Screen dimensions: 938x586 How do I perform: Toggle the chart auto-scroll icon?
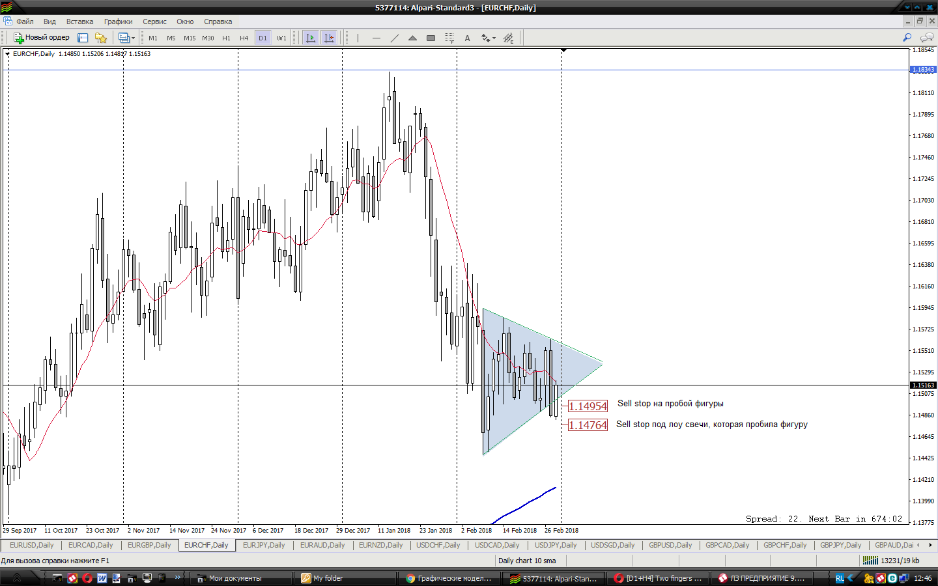(311, 38)
